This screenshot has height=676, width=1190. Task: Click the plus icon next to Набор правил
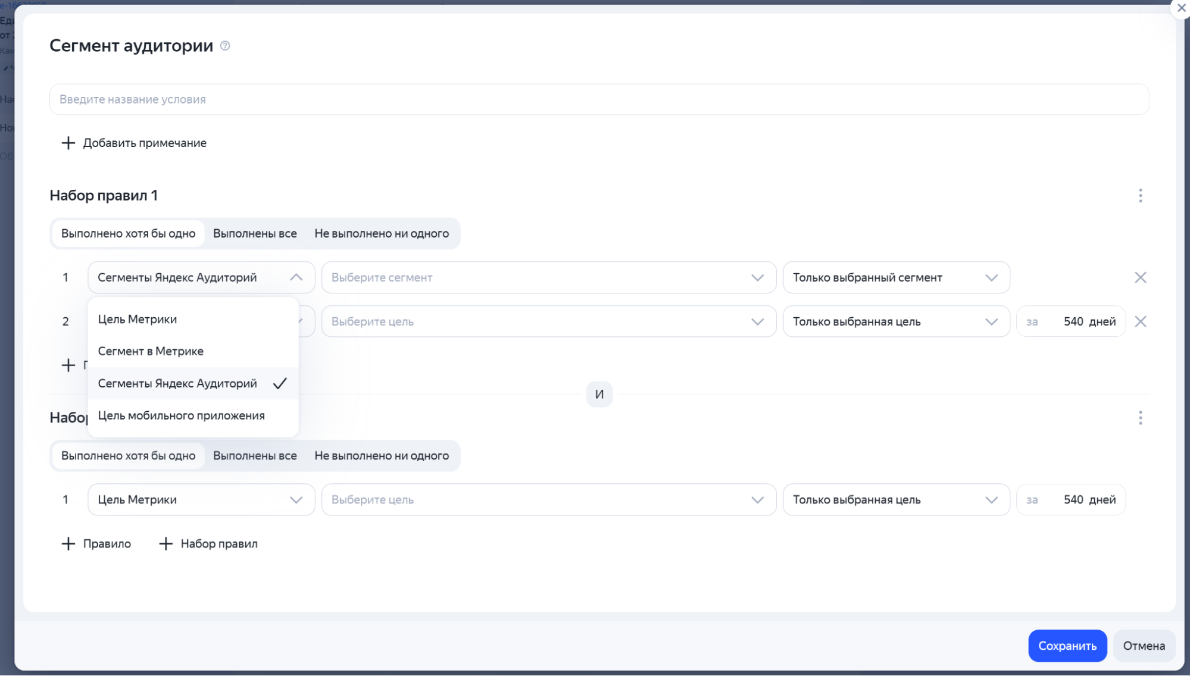166,544
